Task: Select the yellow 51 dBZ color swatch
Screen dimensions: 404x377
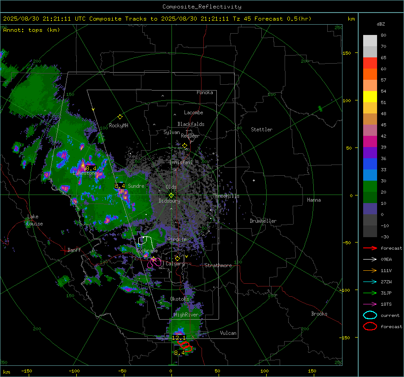Action: click(370, 96)
